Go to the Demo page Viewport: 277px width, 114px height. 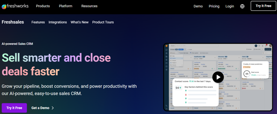198,6
